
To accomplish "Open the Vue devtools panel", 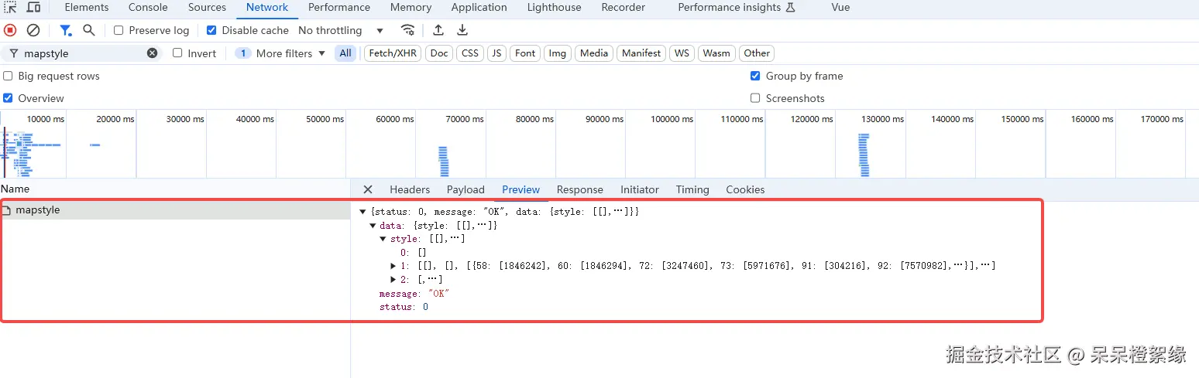I will pyautogui.click(x=840, y=7).
